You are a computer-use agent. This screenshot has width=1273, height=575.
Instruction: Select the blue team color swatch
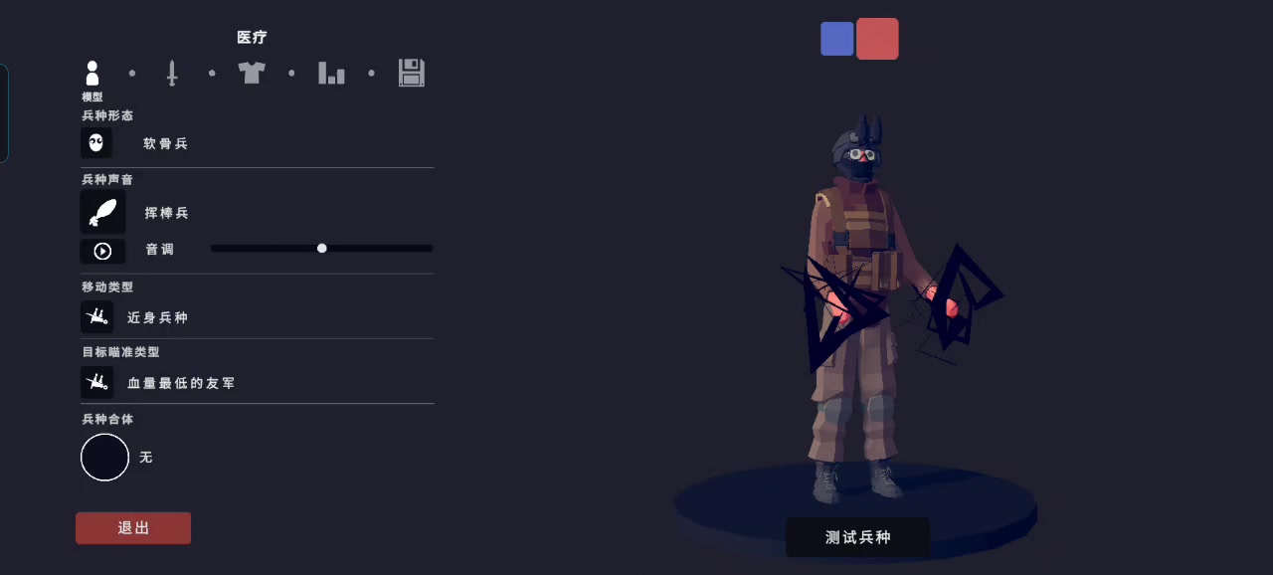pyautogui.click(x=837, y=39)
